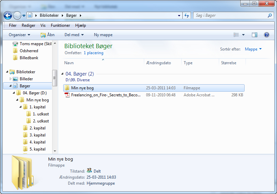The image size is (277, 194).
Task: Click the navigation pane scrollbar thumb
Action: click(55, 78)
